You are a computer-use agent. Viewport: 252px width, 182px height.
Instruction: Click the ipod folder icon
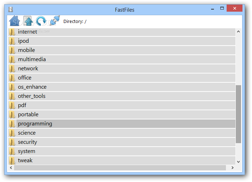click(x=12, y=41)
